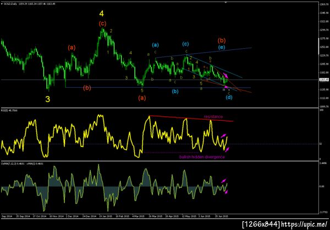Click the 4 Mar 2015 date label
The height and width of the screenshot is (230, 330).
coord(138,216)
